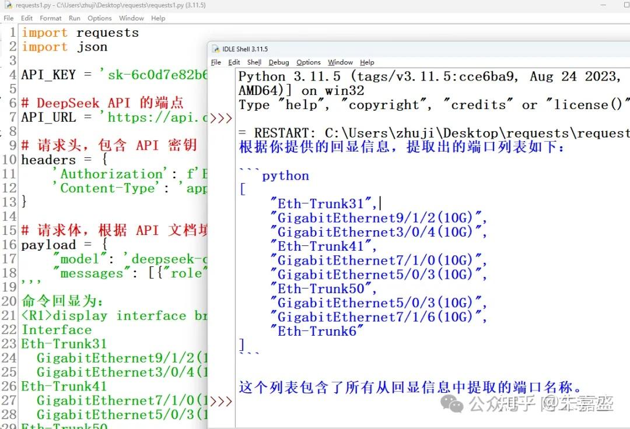Open the Format menu
The height and width of the screenshot is (429, 630).
tap(50, 18)
